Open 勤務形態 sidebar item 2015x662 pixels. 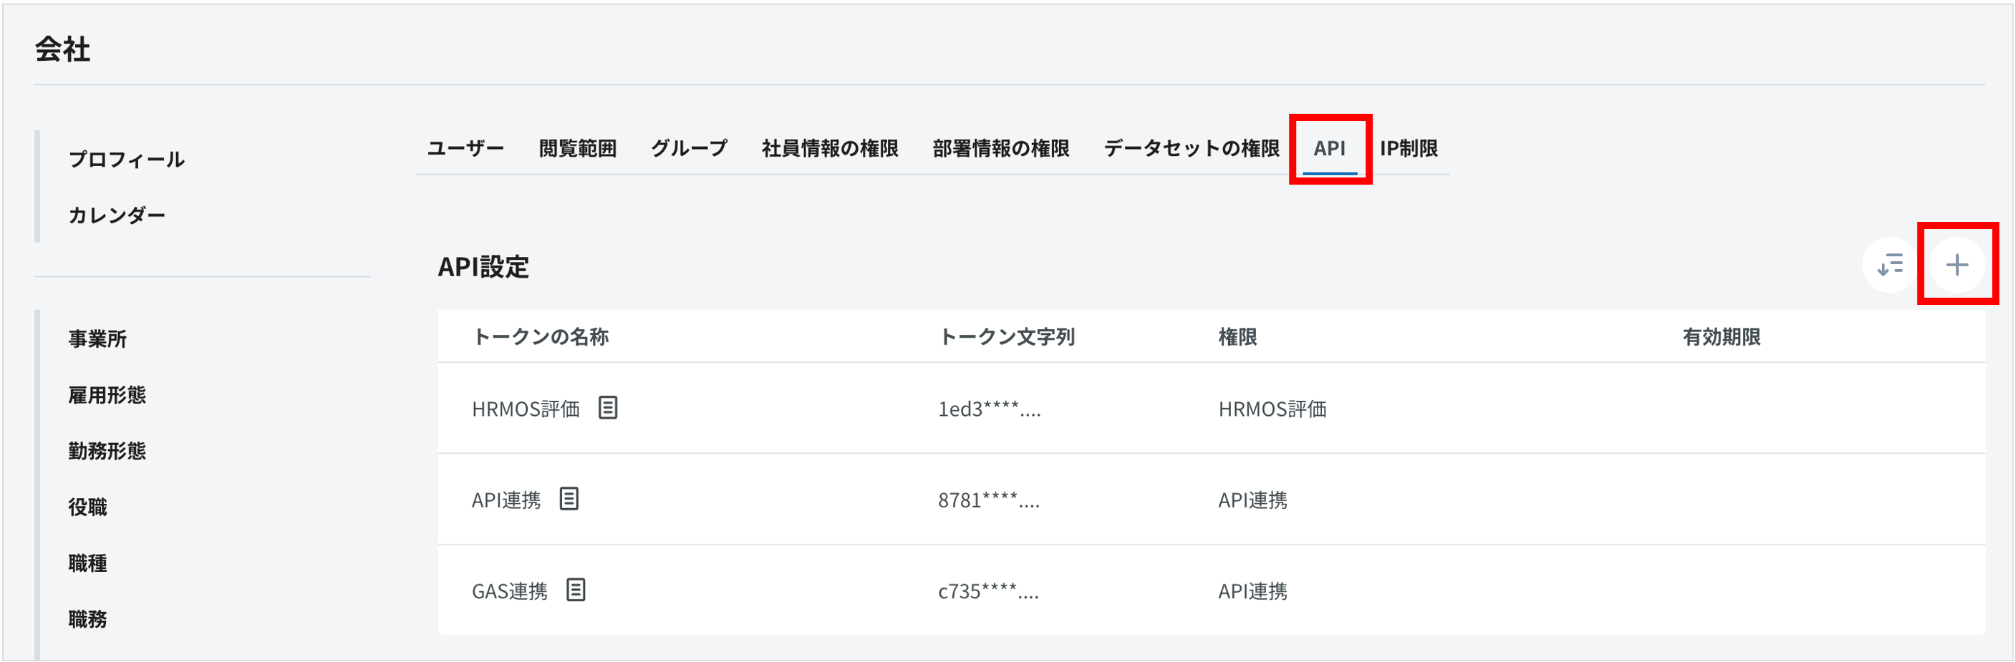tap(107, 452)
